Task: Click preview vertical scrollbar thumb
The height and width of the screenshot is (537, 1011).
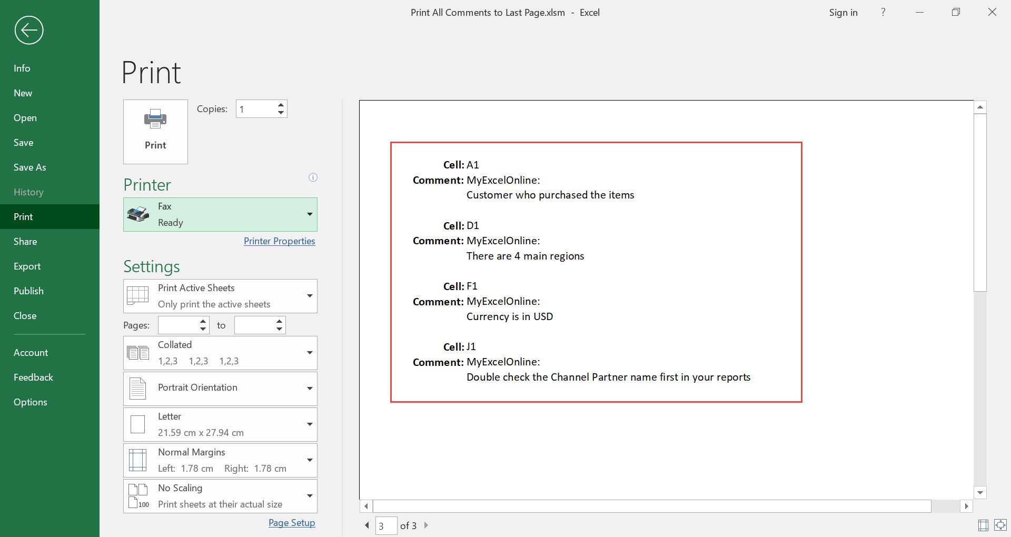Action: 980,203
